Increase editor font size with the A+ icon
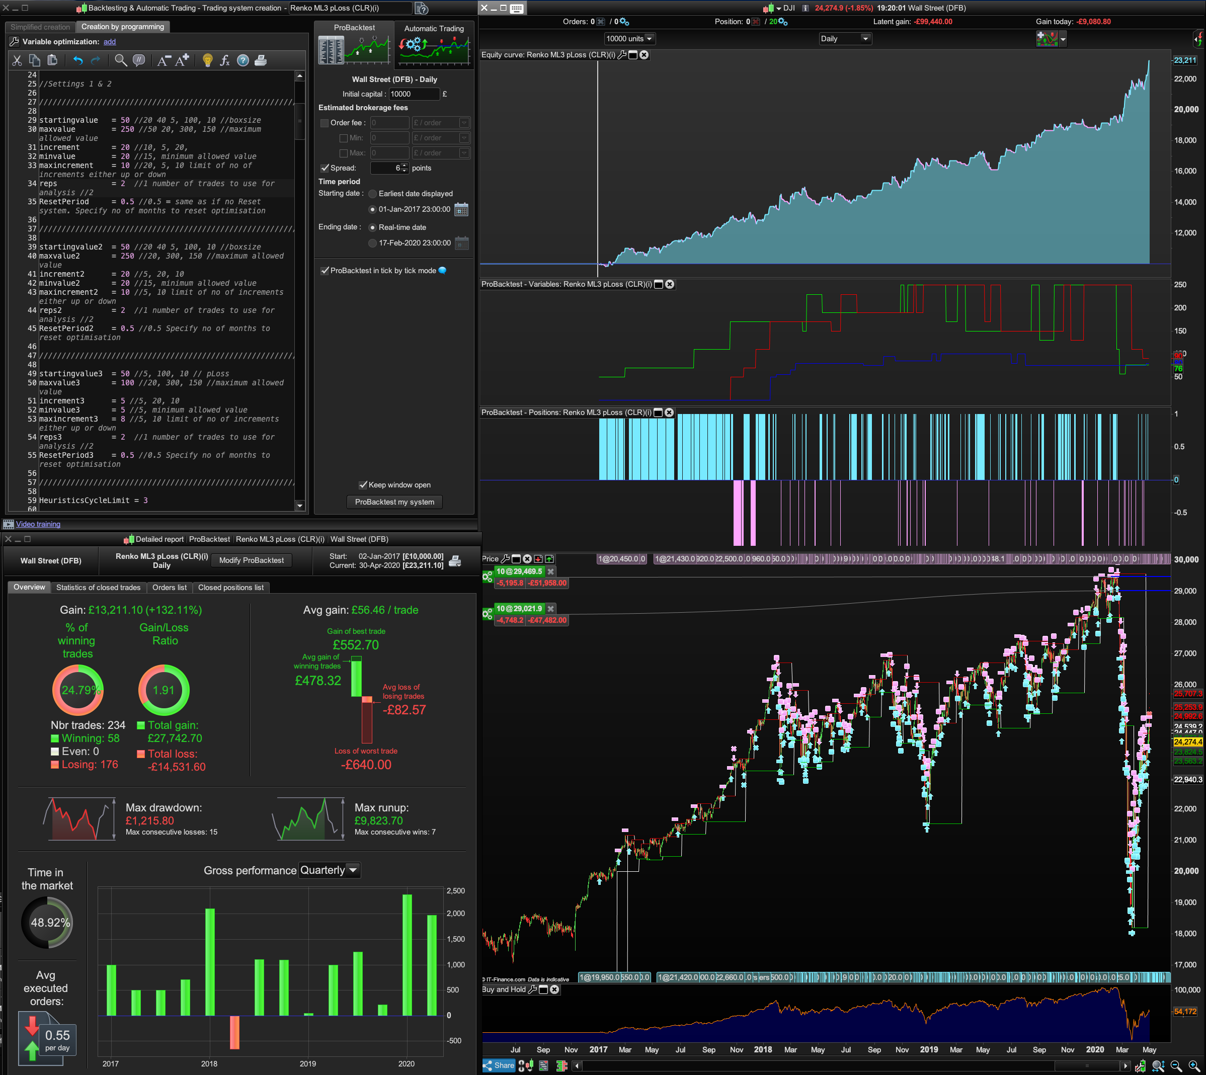The height and width of the screenshot is (1075, 1206). coord(182,60)
